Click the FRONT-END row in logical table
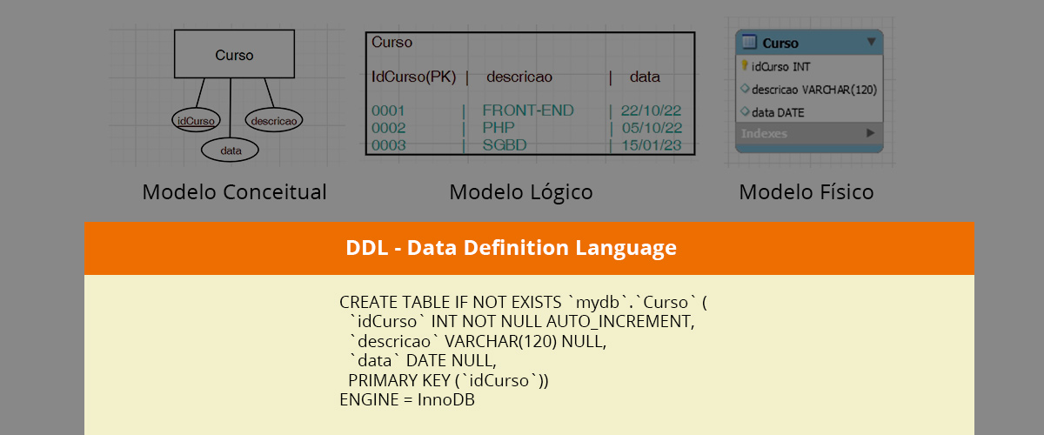 pos(528,110)
